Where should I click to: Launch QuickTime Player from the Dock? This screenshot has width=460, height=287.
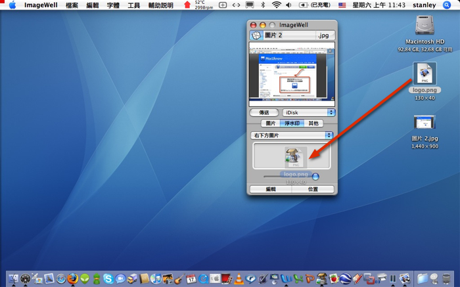203,278
